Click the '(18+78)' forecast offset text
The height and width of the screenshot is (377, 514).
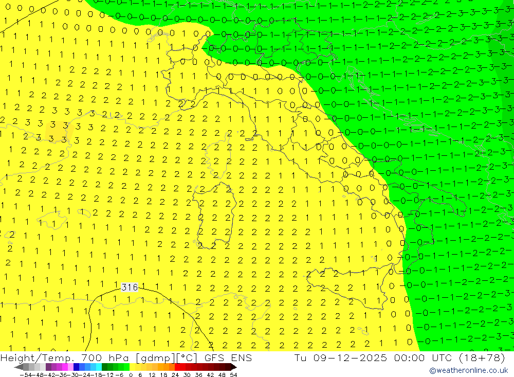coord(482,358)
